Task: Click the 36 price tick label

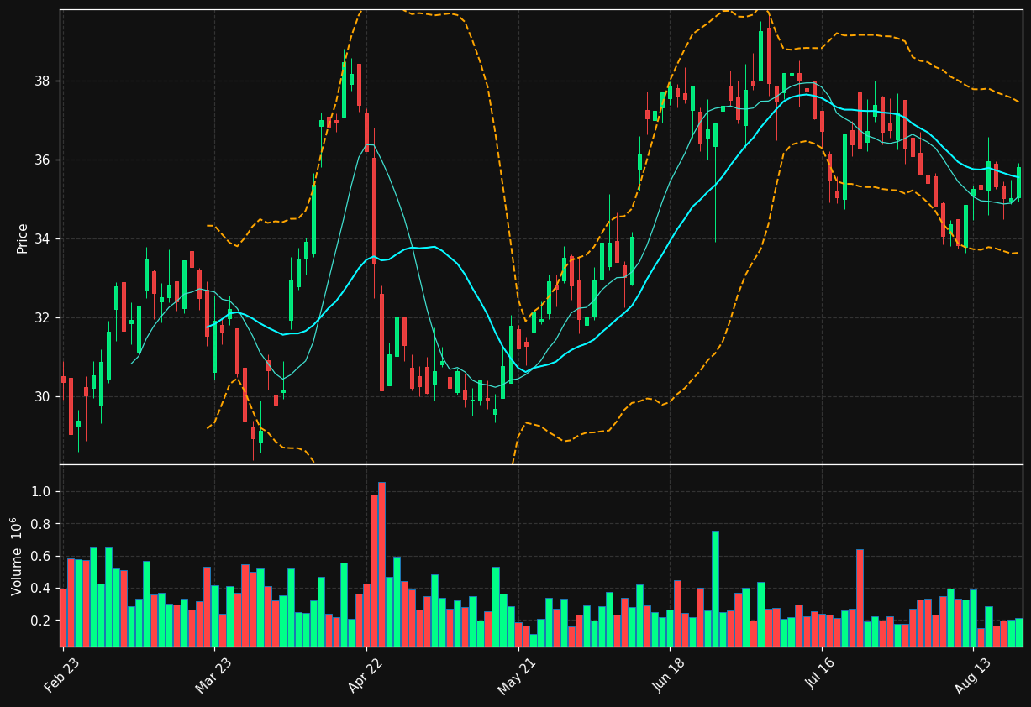Action: coord(43,160)
